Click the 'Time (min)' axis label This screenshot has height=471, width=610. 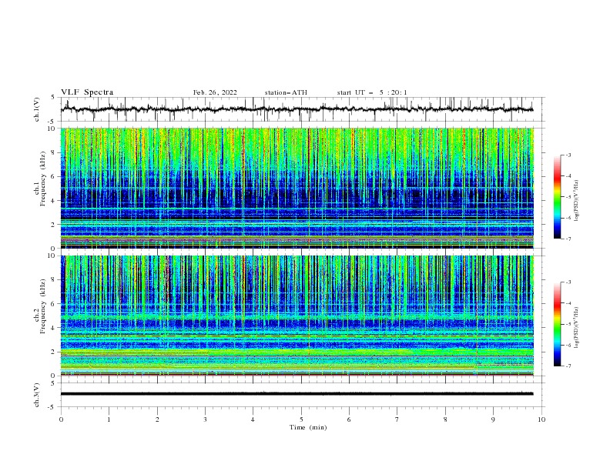[308, 427]
